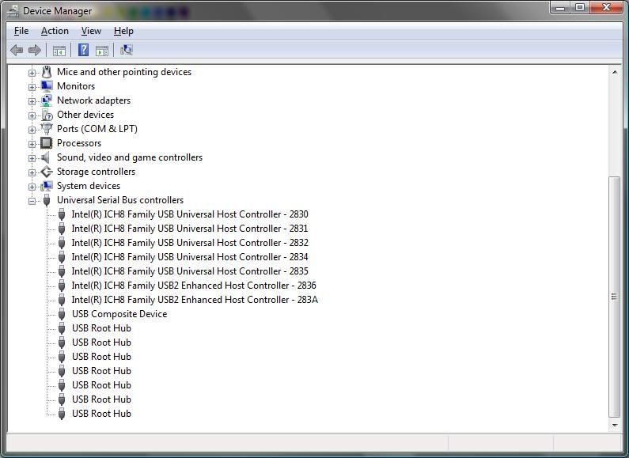
Task: Toggle the console tree pane icon
Action: 59,51
